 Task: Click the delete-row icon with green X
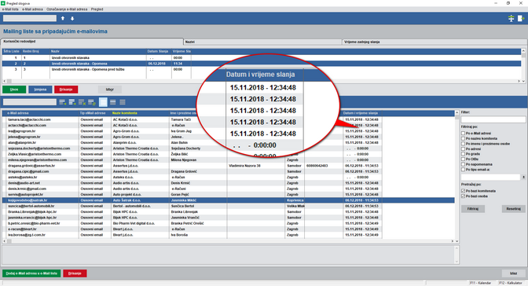[x=82, y=102]
